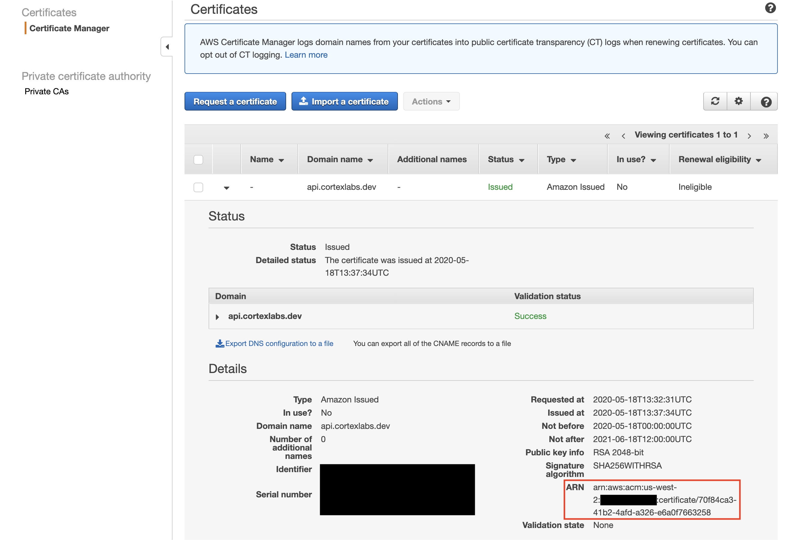Collapse the left navigation panel arrow

(x=167, y=47)
